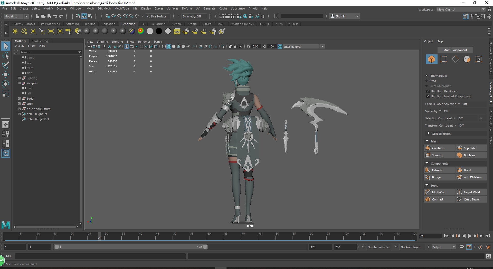The image size is (493, 269).
Task: Expand the weapon node in Outliner
Action: [x=19, y=83]
